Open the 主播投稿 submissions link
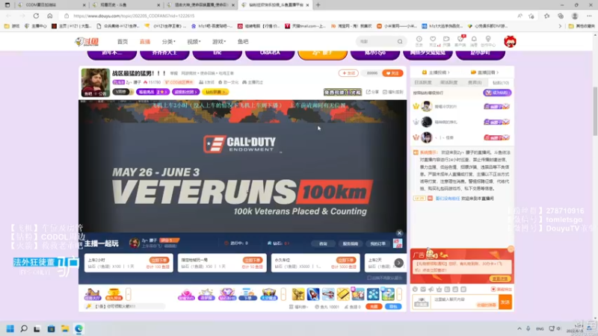 436,72
